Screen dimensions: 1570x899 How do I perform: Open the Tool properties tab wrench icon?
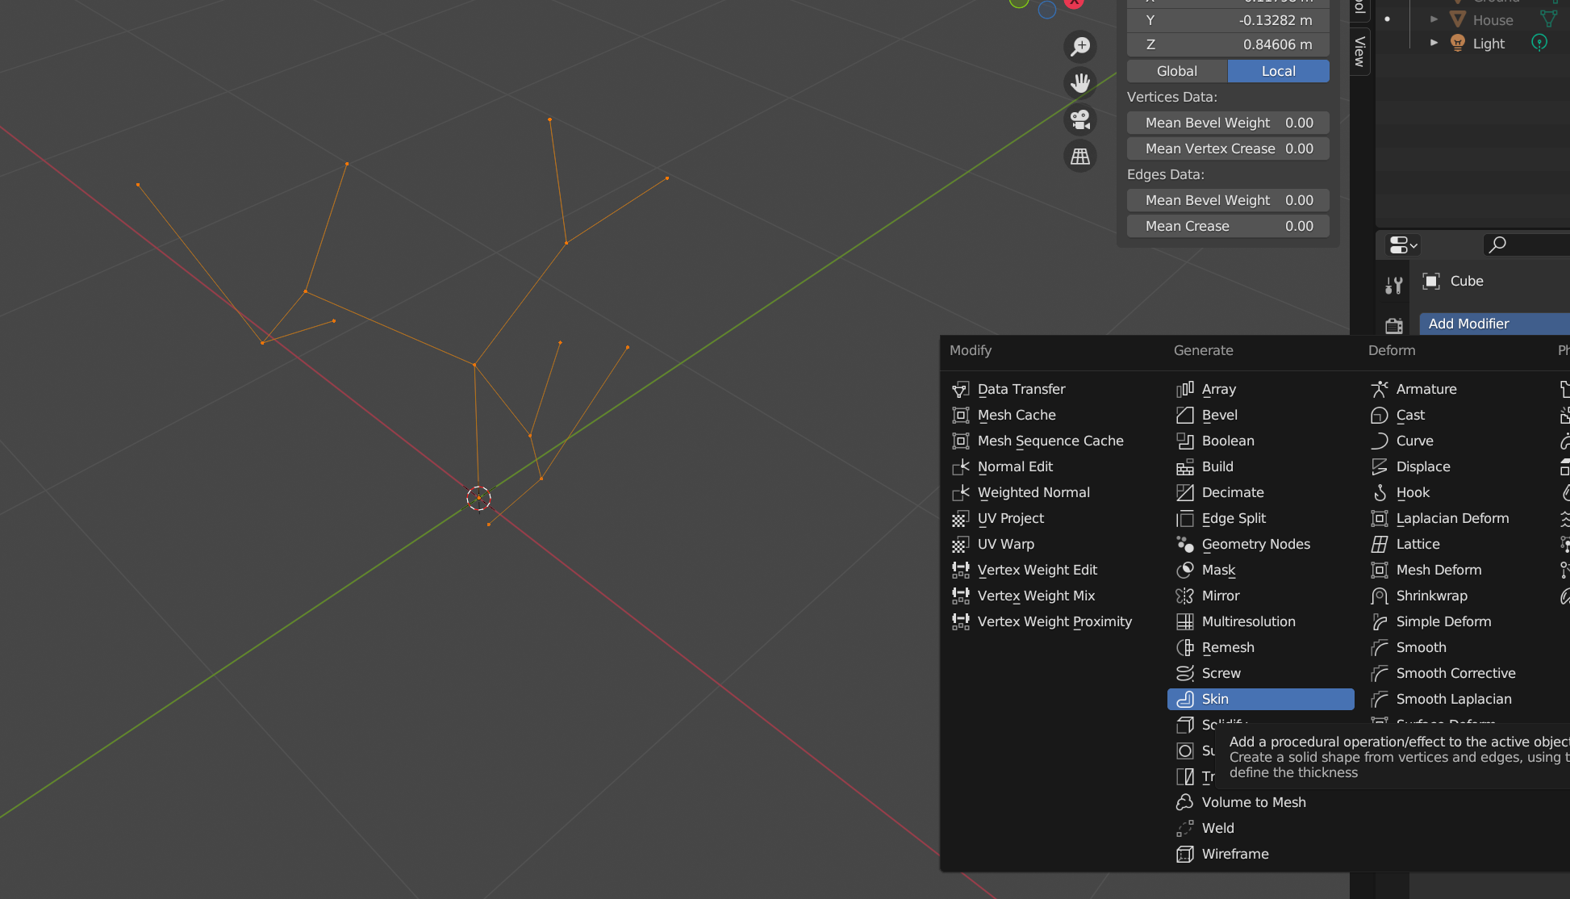pos(1393,285)
